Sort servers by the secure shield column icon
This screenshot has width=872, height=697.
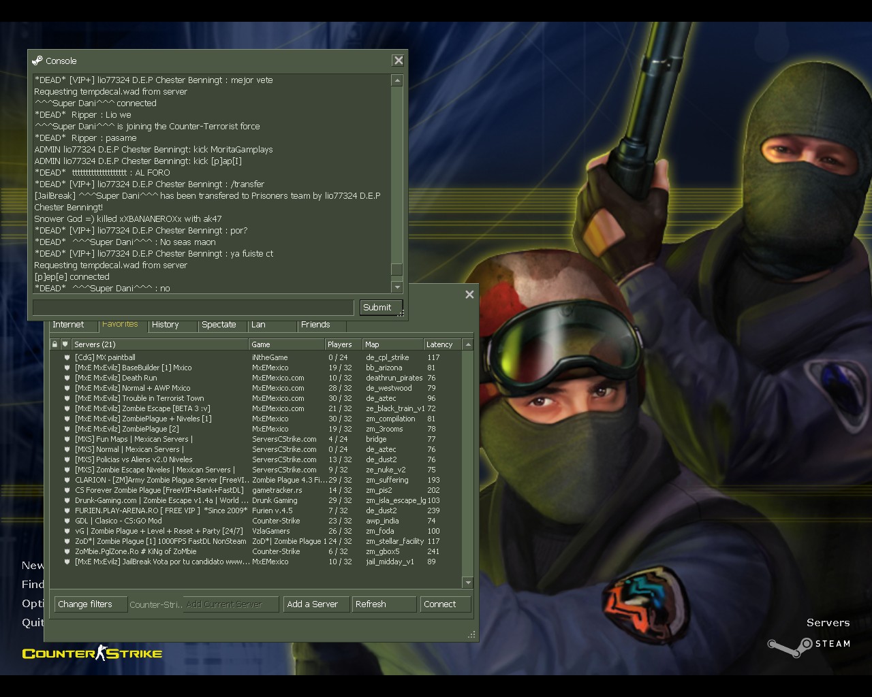65,344
